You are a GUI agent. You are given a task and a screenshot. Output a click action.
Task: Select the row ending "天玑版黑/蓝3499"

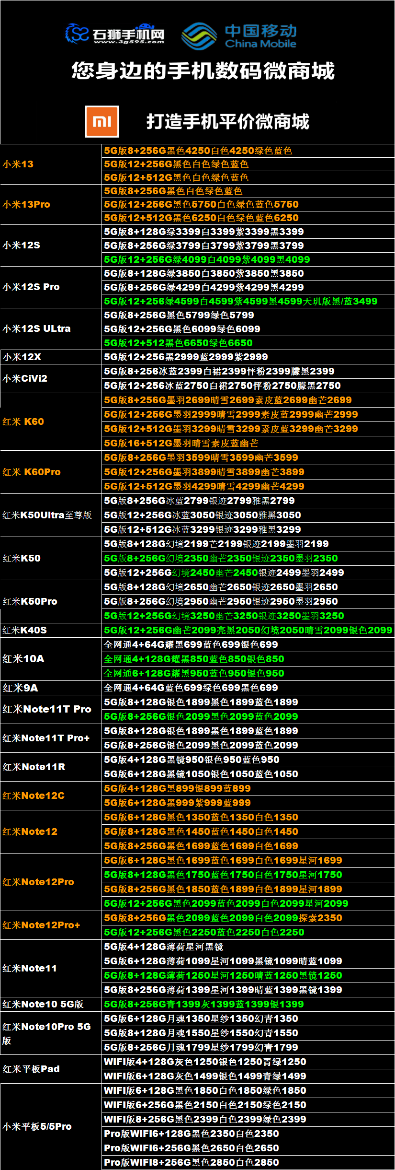(x=248, y=301)
